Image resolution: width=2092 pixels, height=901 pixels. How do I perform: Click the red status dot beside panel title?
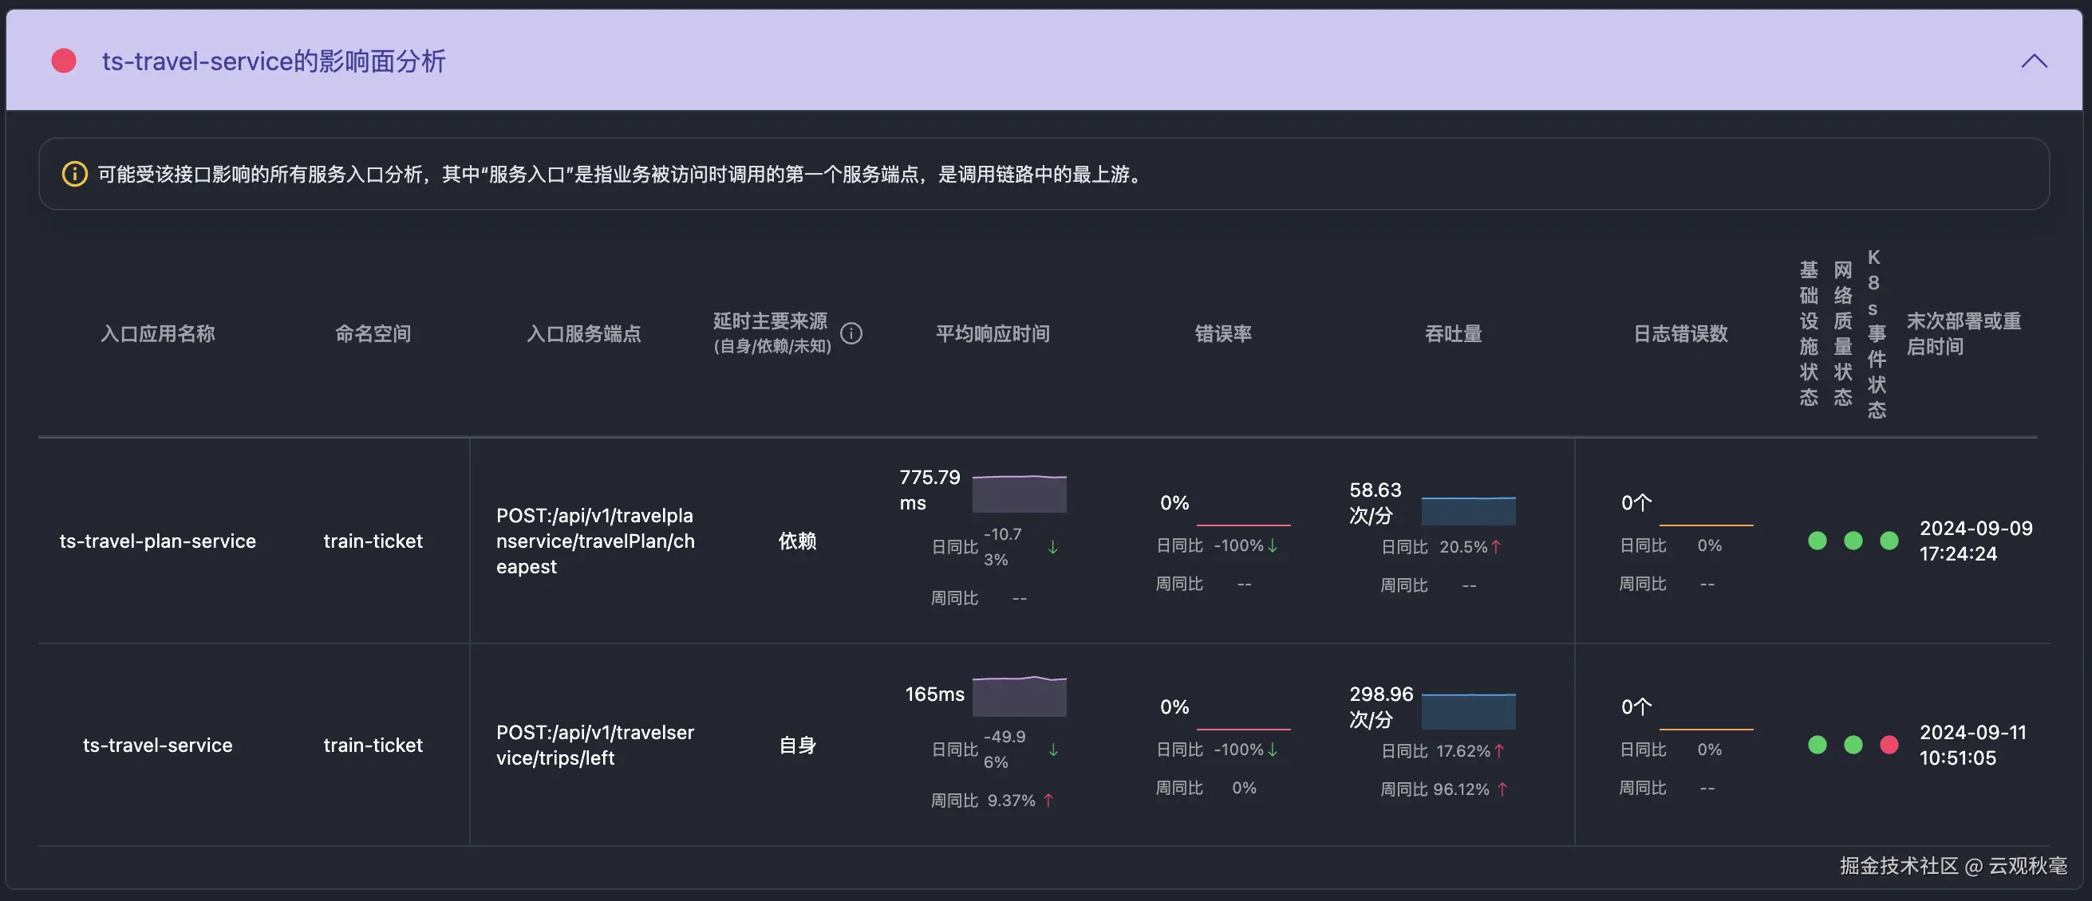tap(64, 61)
